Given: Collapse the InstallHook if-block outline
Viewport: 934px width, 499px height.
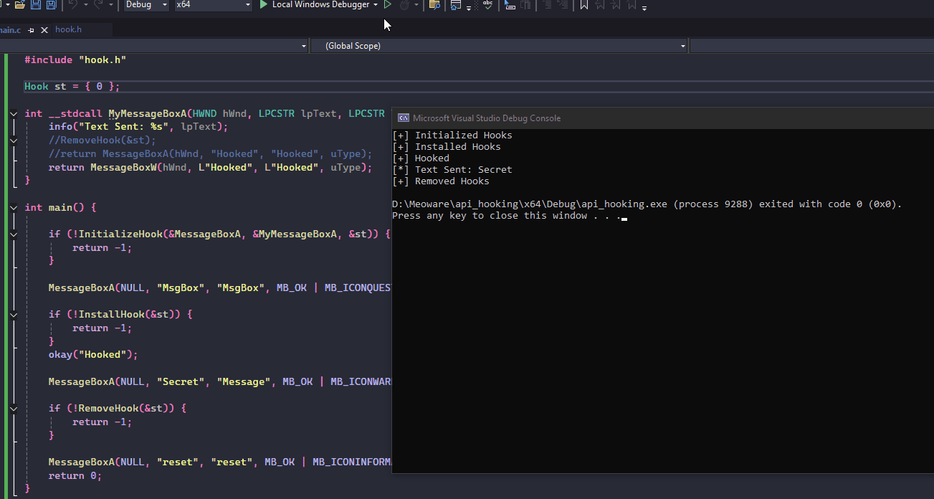Looking at the screenshot, I should (x=14, y=315).
